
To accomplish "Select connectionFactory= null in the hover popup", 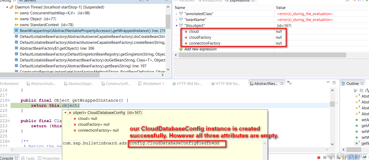I will [99, 130].
